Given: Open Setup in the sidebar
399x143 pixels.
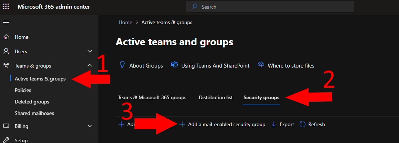Looking at the screenshot, I should pyautogui.click(x=21, y=140).
